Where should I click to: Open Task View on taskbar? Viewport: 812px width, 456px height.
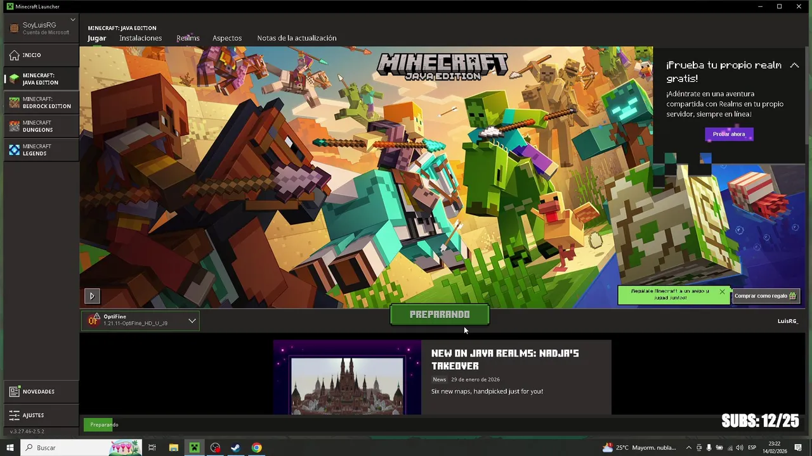tap(152, 448)
